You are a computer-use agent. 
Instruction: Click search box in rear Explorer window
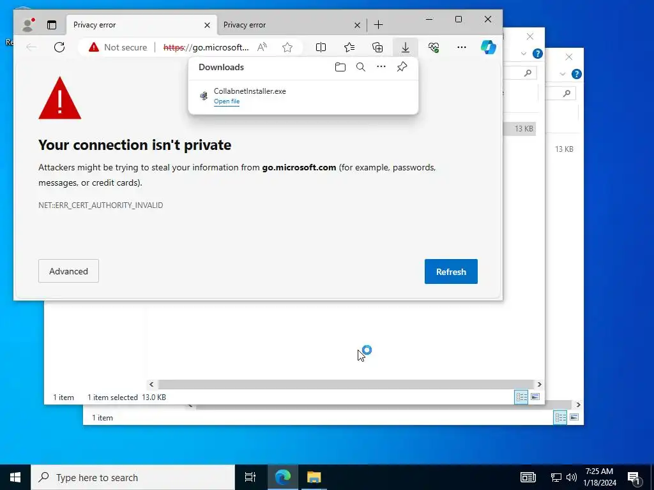(x=561, y=93)
